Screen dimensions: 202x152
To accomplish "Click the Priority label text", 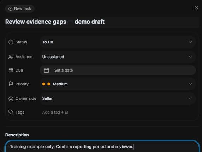I will point(22,84).
